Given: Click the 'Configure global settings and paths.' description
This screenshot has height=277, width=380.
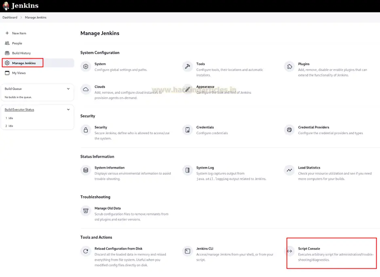Looking at the screenshot, I should 121,70.
